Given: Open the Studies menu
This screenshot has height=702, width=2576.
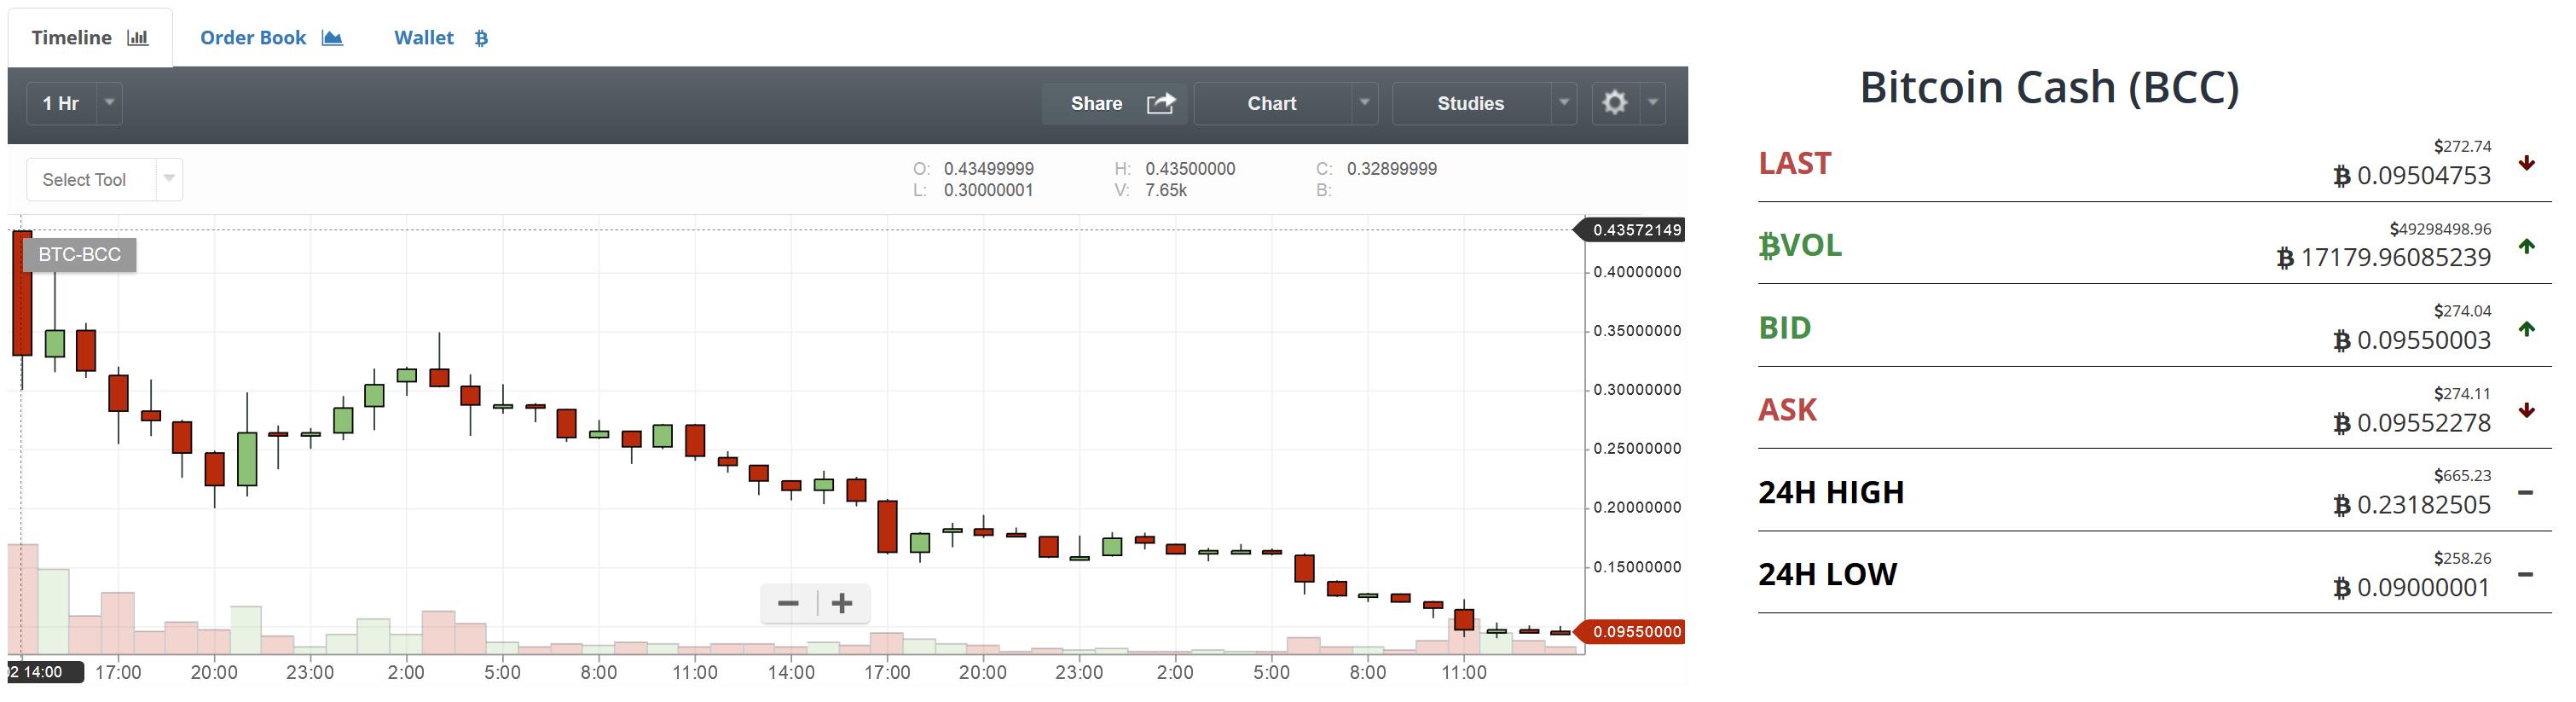Looking at the screenshot, I should tap(1470, 103).
